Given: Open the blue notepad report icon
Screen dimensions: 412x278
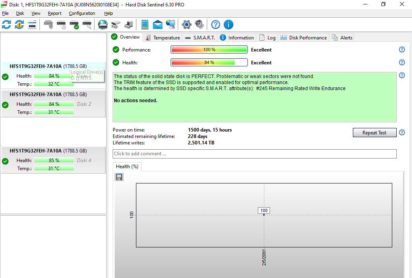Looking at the screenshot, I should tap(145, 25).
